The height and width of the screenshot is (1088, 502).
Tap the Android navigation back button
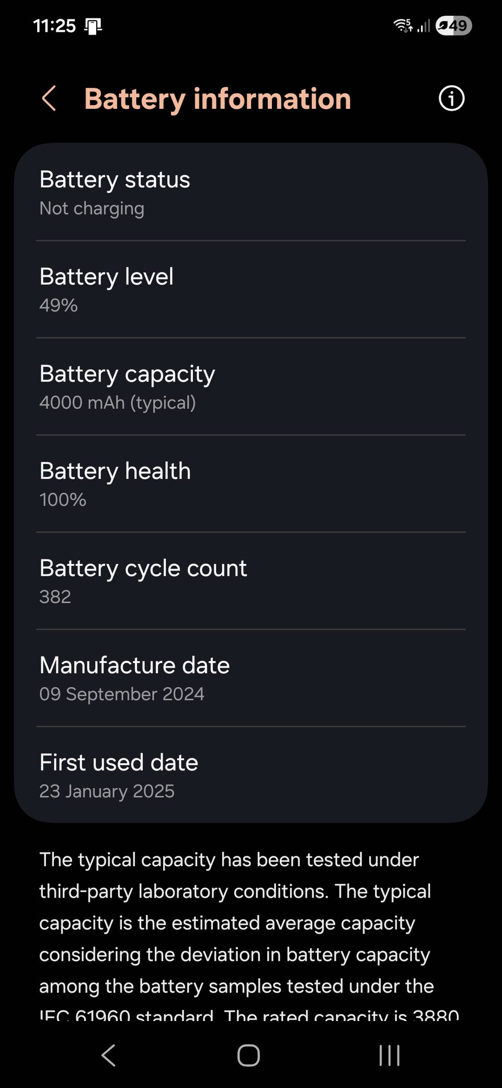[x=108, y=1055]
